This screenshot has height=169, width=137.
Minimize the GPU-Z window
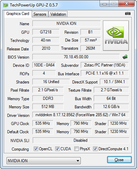point(105,4)
